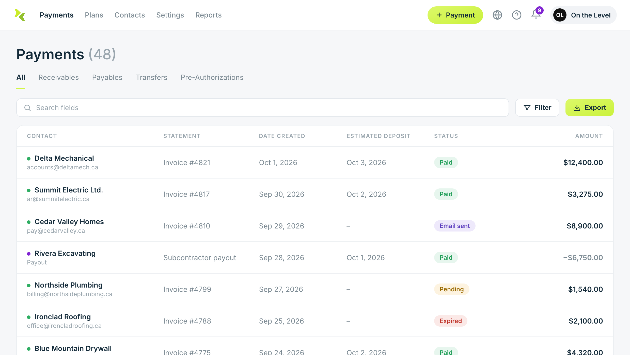Click Blue Mountain Drywall row name

click(73, 348)
